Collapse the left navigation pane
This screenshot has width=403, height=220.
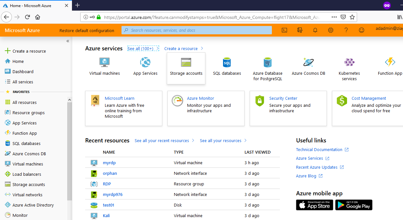pyautogui.click(x=68, y=41)
